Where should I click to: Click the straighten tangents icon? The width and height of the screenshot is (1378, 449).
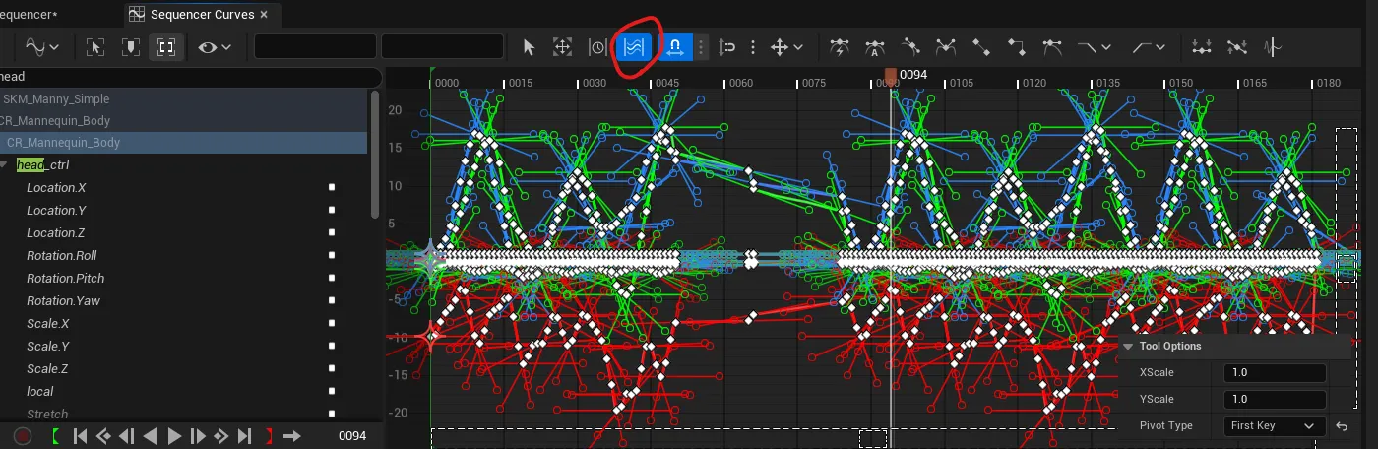tap(1237, 46)
